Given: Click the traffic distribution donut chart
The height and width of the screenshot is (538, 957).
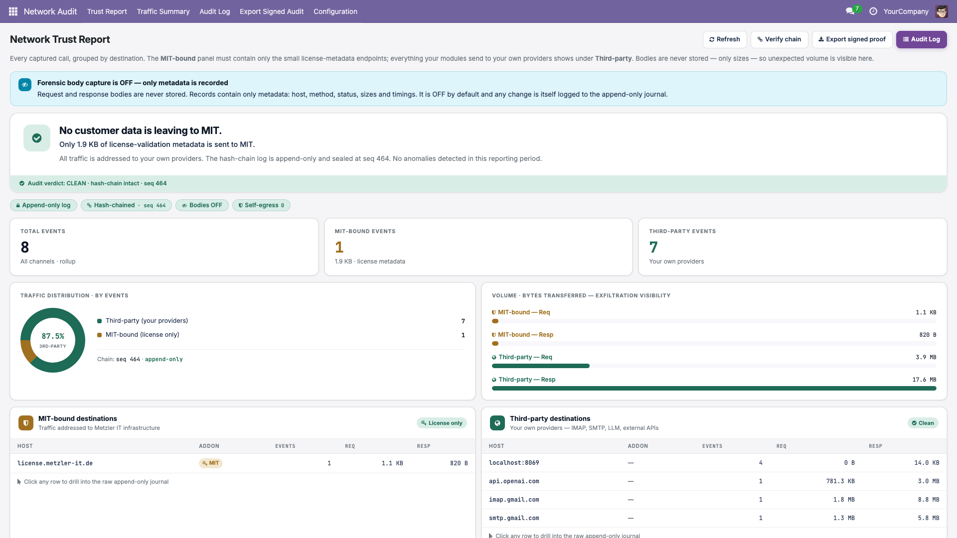Looking at the screenshot, I should pyautogui.click(x=53, y=340).
